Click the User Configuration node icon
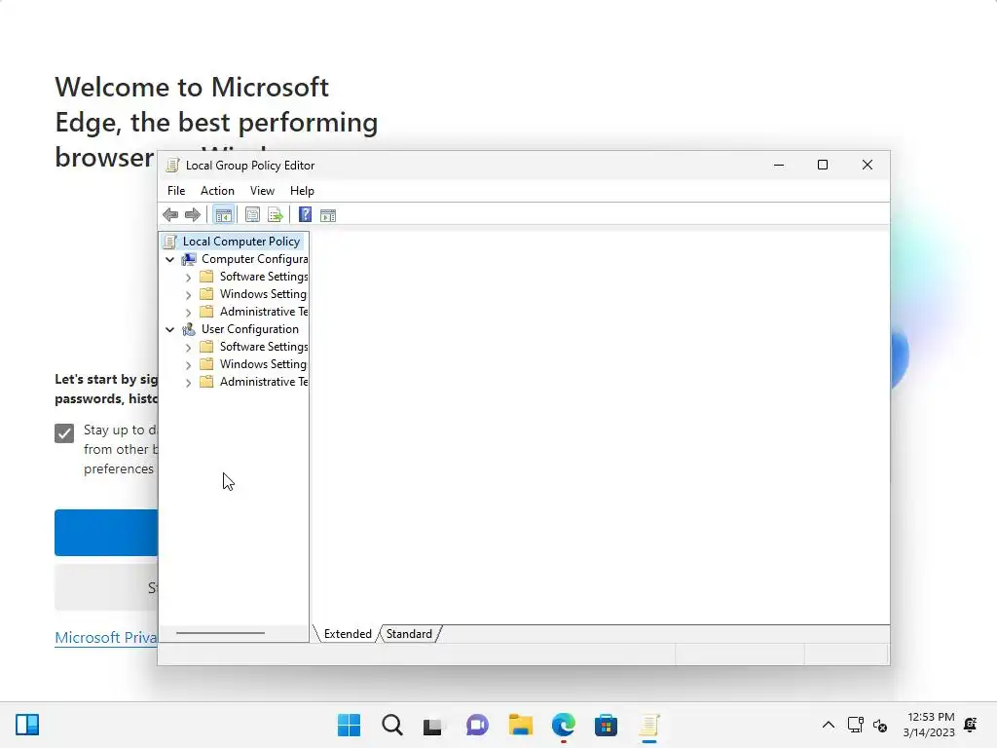997x748 pixels. coord(189,329)
